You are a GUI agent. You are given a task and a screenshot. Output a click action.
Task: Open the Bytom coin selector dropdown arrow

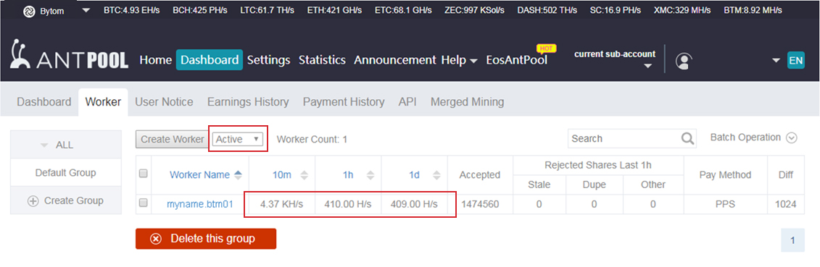tap(86, 10)
